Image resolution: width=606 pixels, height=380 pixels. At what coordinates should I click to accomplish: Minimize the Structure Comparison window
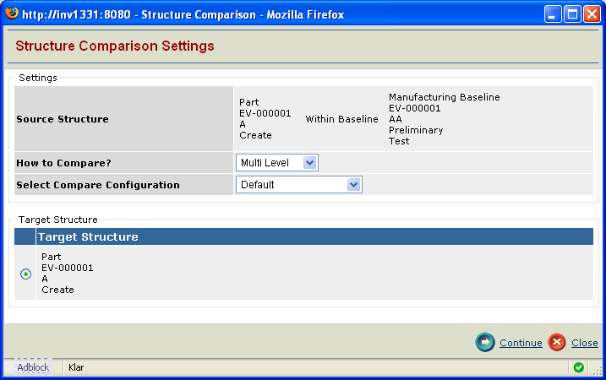[553, 14]
